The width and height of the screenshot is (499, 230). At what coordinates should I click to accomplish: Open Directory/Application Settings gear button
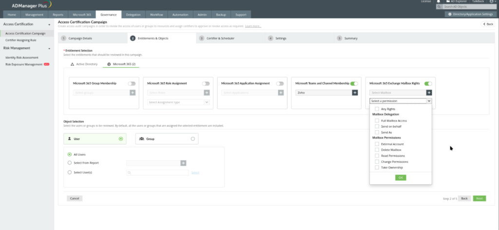(470, 14)
